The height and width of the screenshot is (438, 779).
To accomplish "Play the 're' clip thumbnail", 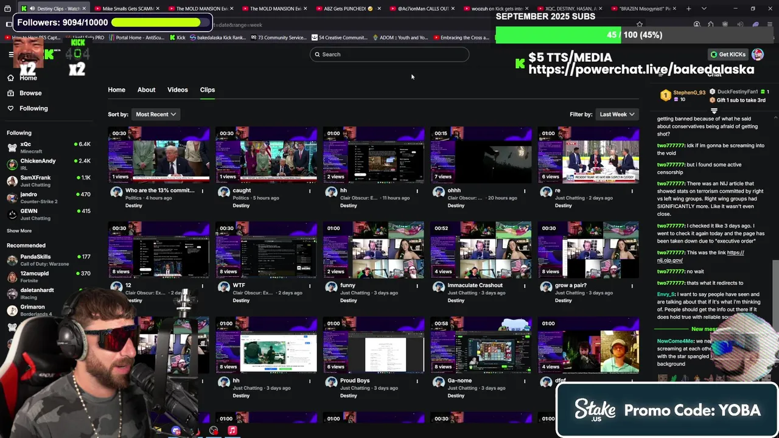I will [x=589, y=155].
